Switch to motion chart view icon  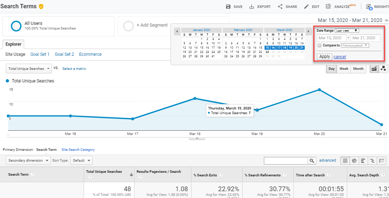pos(383,69)
